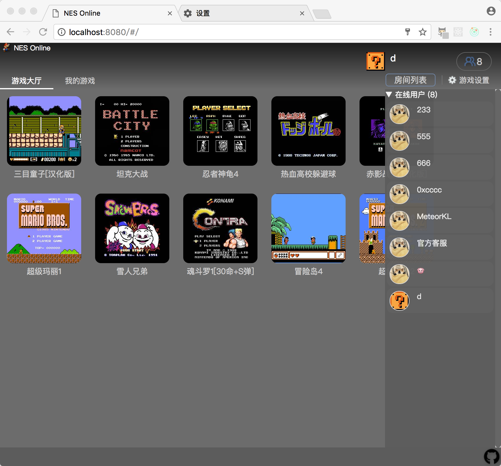Click username 0xcccc in online list
This screenshot has height=466, width=501.
(429, 190)
